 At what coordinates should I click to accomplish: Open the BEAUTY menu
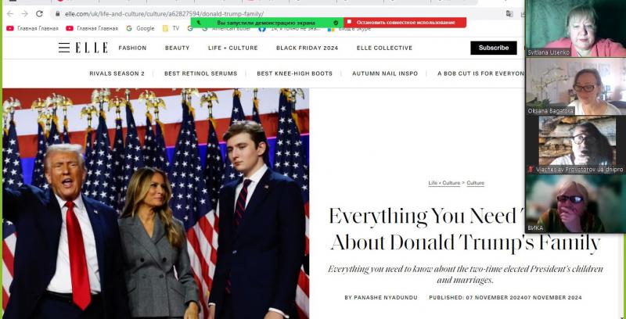click(178, 48)
